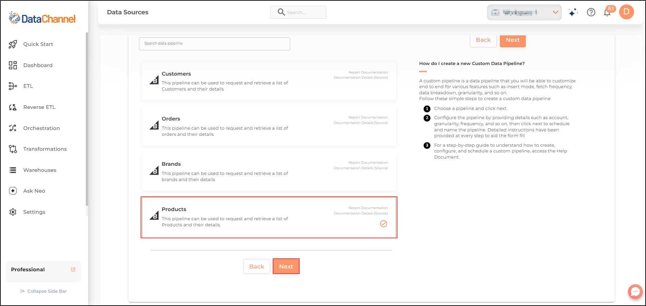Viewport: 646px width, 306px height.
Task: Select the Products pipeline title
Action: [174, 209]
